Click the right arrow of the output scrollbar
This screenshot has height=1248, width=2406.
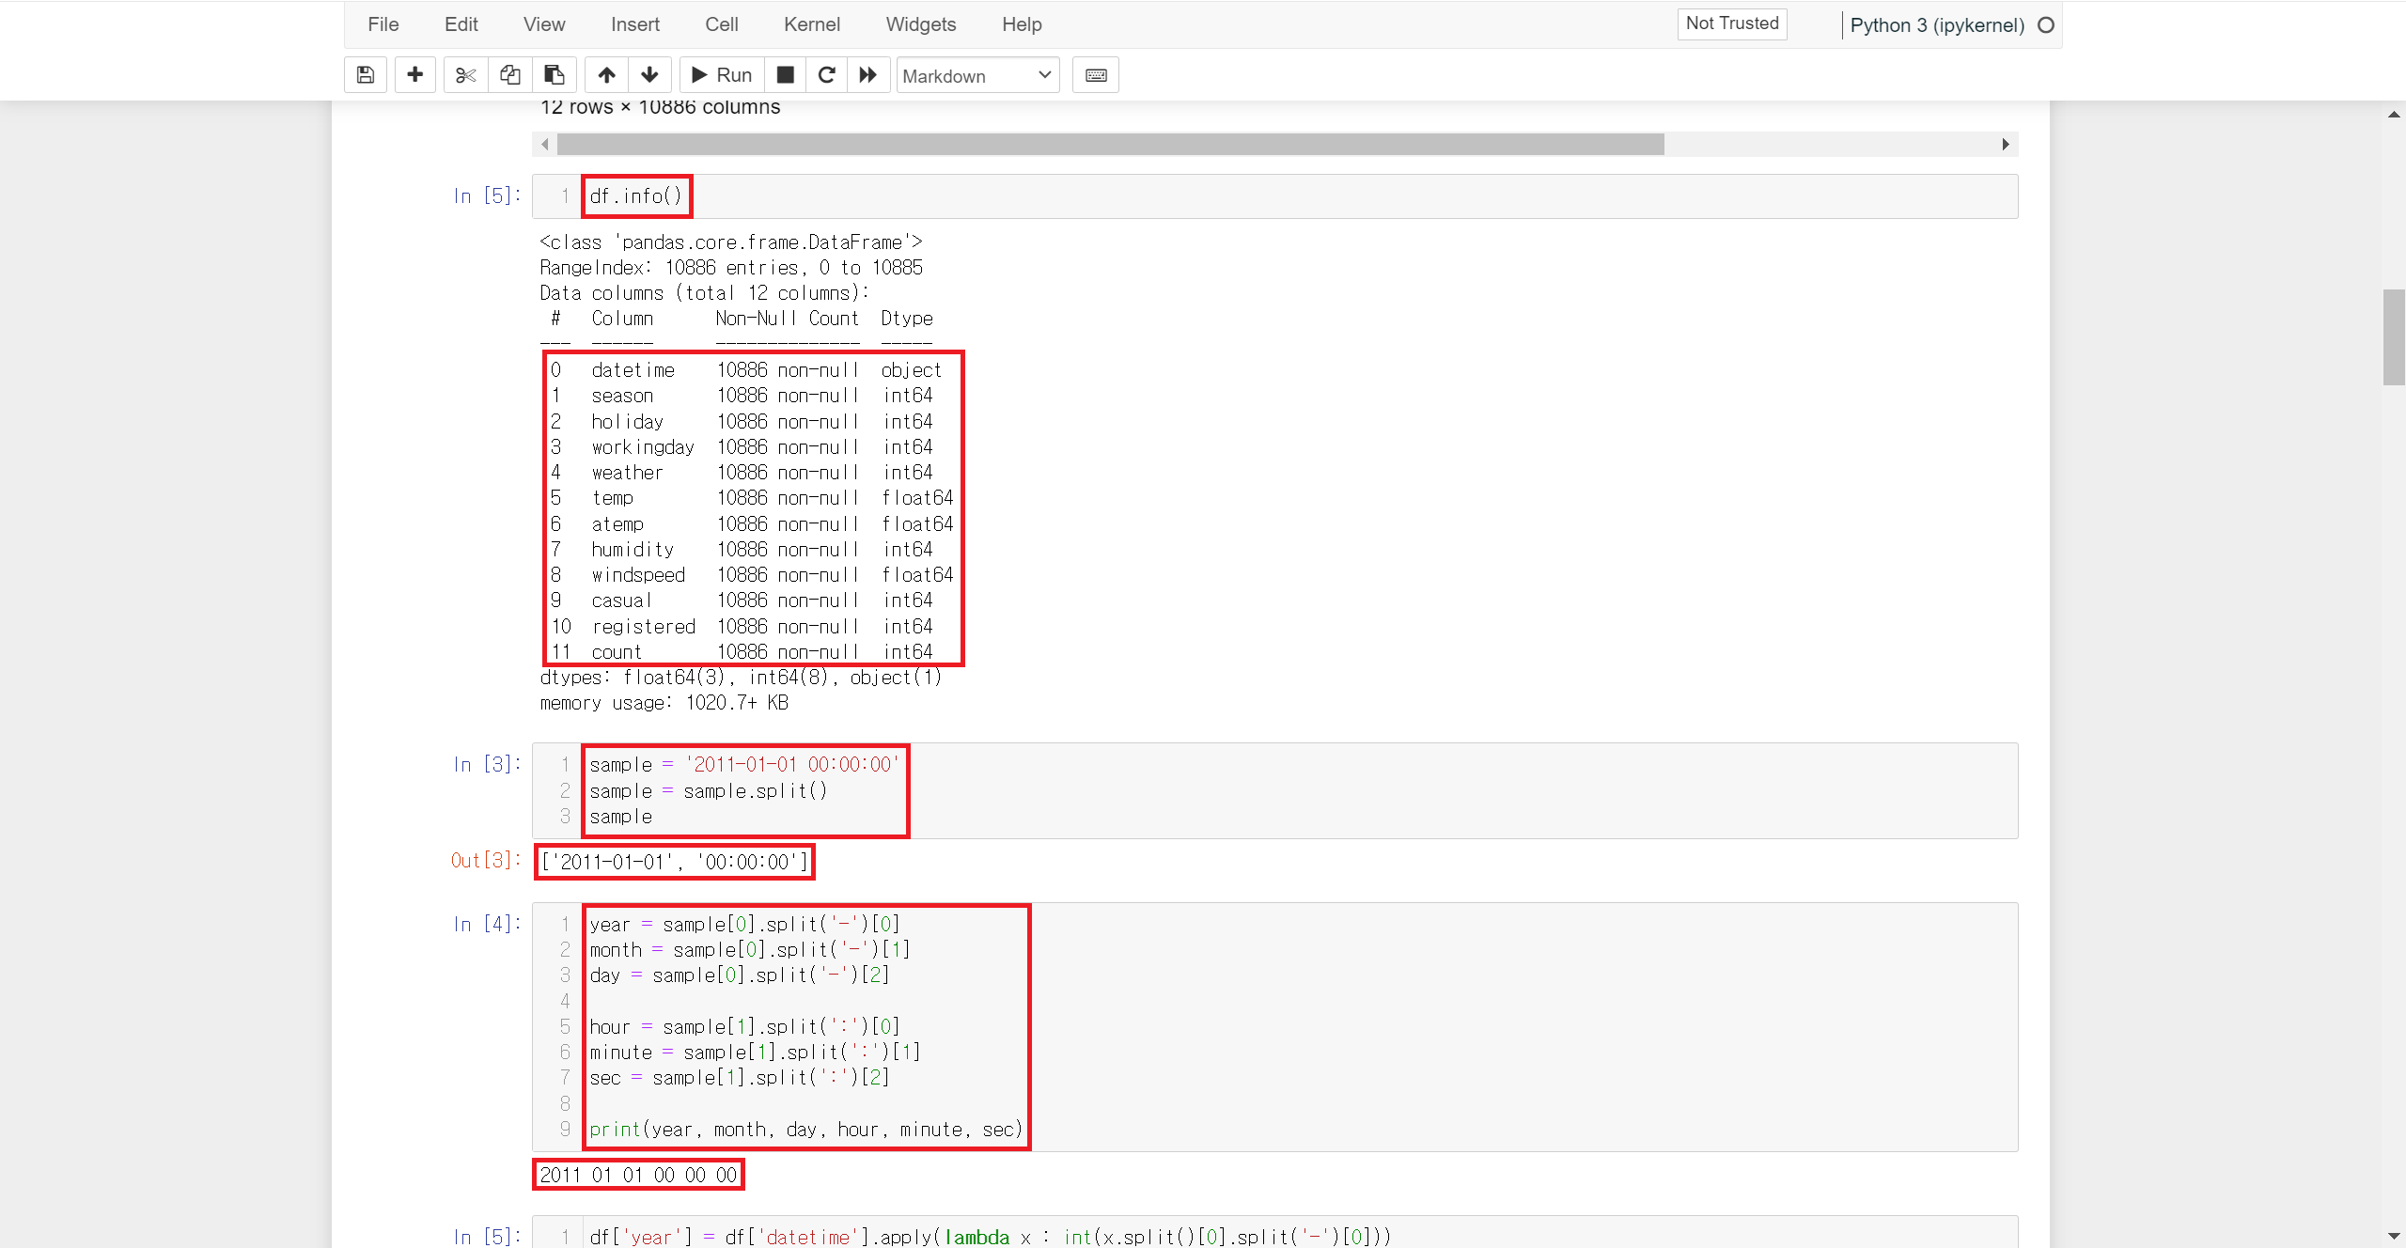[2006, 144]
